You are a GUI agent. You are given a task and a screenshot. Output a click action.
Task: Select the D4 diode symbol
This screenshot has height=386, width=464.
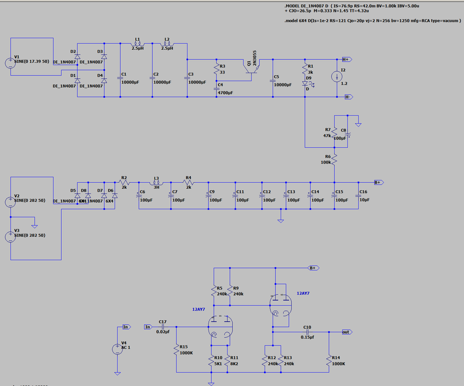(104, 81)
